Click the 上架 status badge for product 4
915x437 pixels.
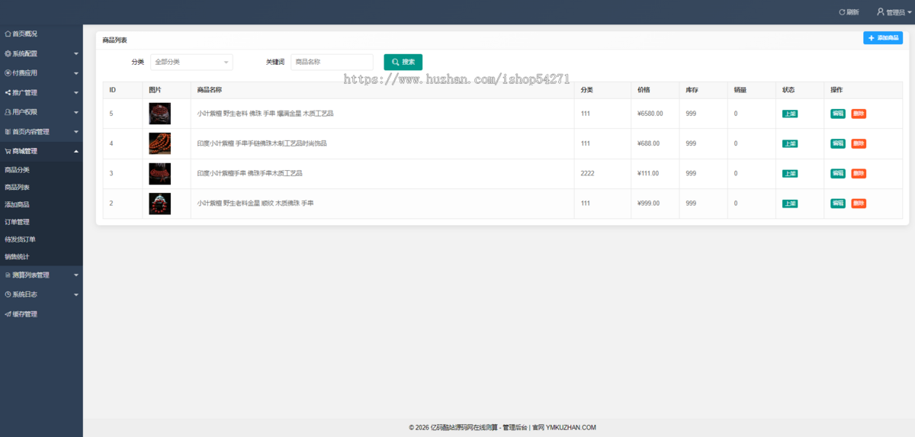[790, 143]
